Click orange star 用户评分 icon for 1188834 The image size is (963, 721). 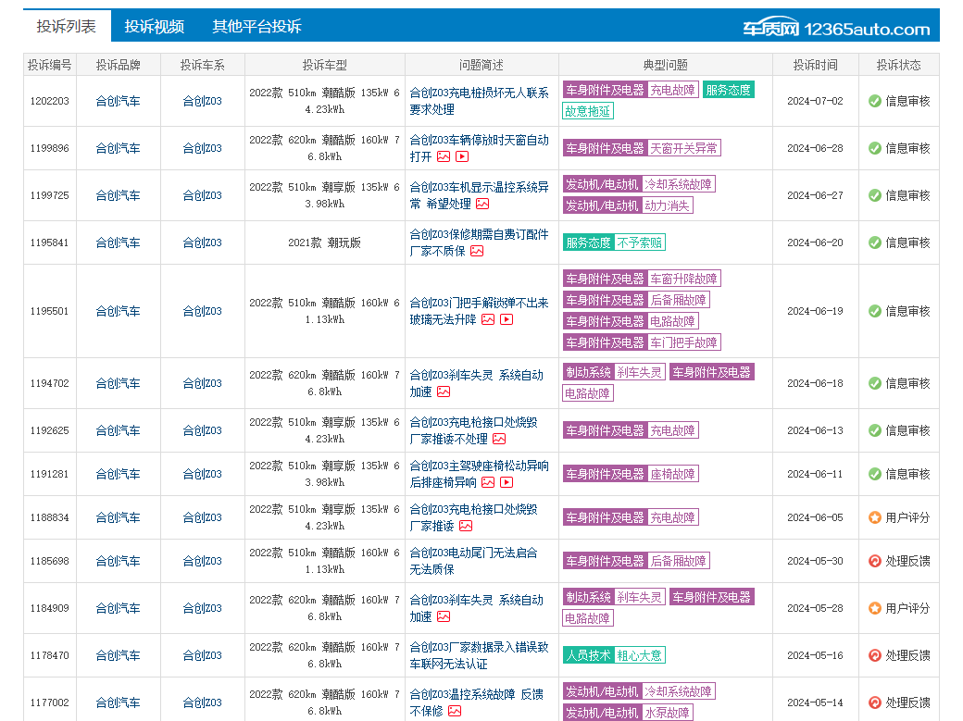point(875,517)
